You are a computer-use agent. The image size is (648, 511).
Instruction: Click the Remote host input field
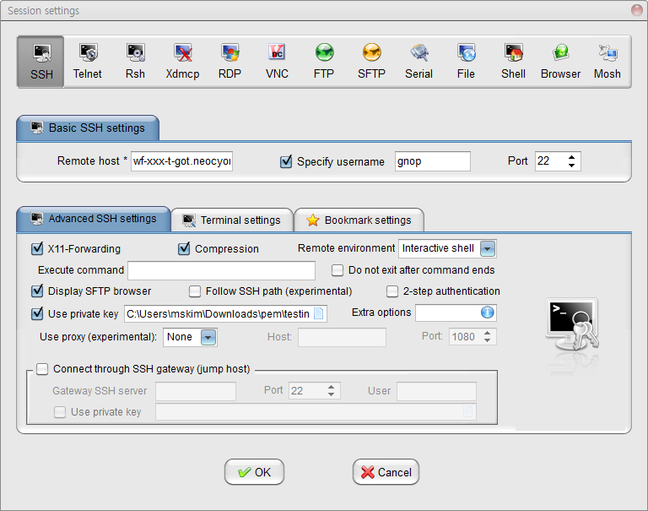(182, 161)
